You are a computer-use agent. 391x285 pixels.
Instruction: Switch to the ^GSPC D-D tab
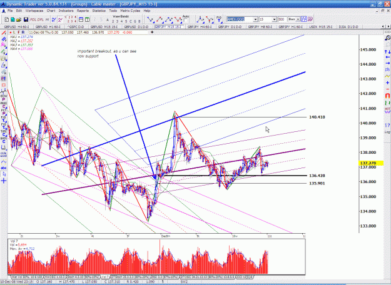76,27
